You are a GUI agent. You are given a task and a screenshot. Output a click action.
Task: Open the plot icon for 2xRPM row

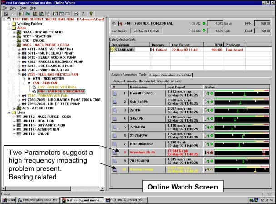tap(114, 110)
